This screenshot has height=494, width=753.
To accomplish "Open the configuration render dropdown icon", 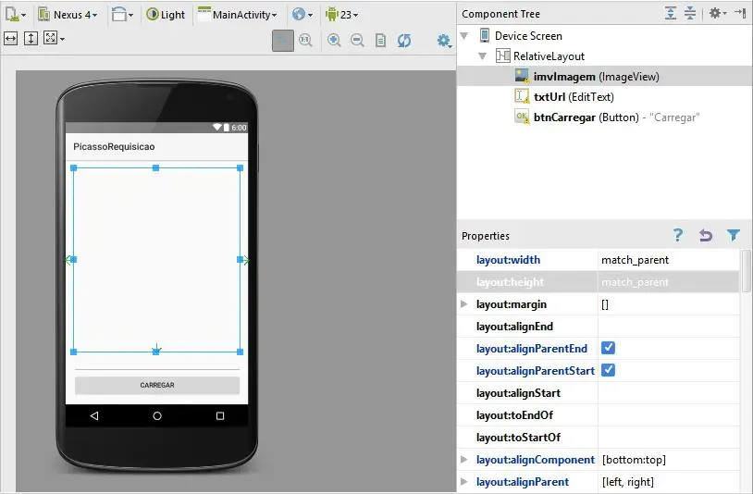I will (x=15, y=15).
